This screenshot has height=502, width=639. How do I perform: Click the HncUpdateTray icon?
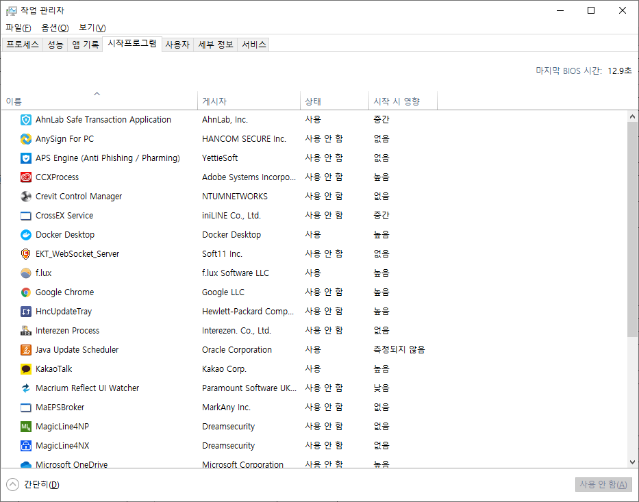point(25,312)
